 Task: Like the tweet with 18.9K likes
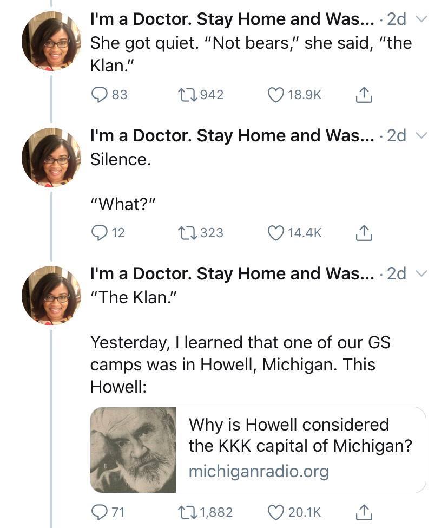[x=276, y=94]
